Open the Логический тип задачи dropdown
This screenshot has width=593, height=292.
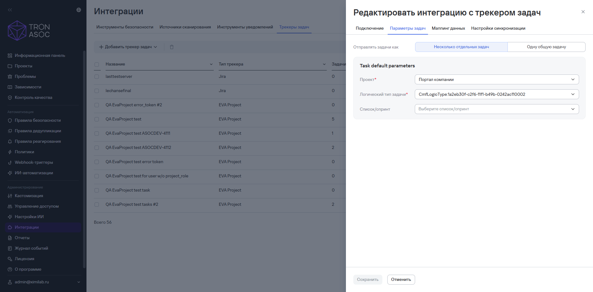[497, 94]
